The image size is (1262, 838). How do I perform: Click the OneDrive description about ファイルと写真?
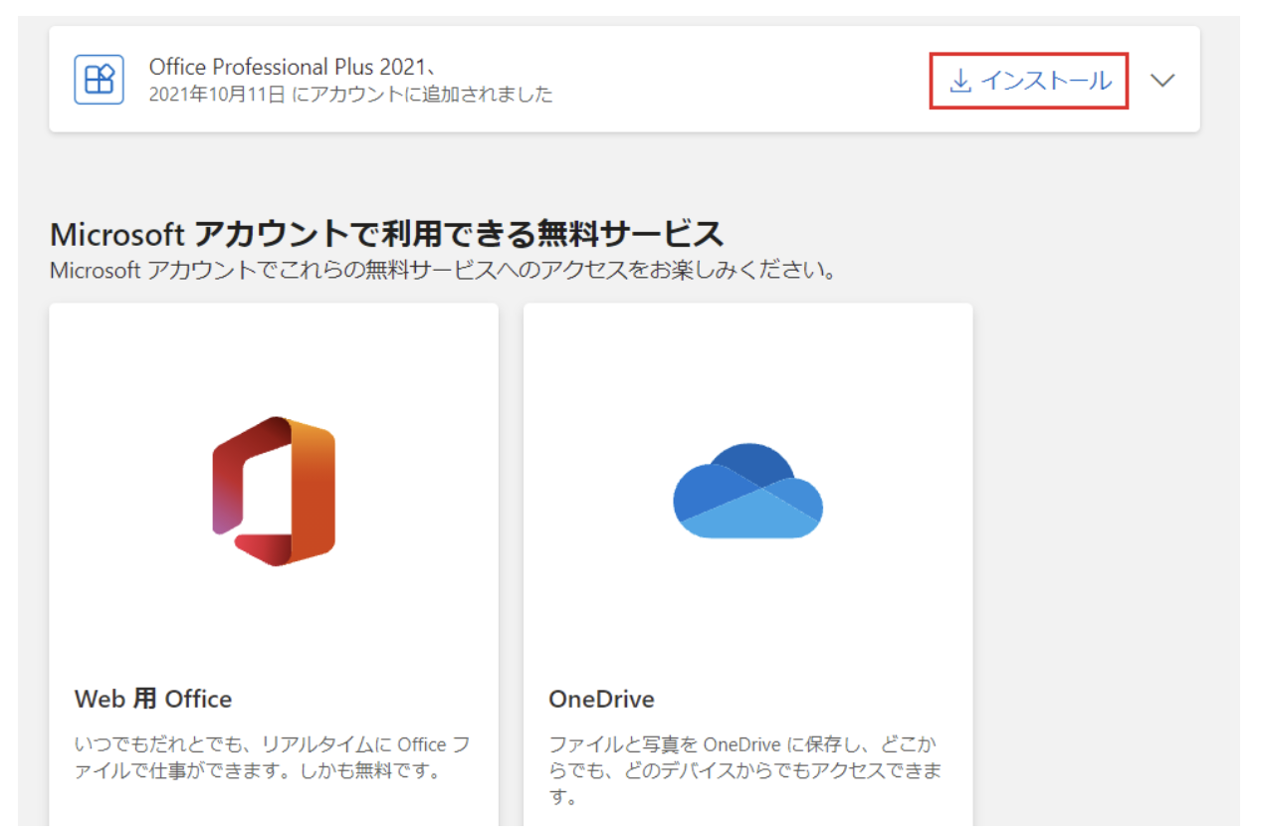(x=745, y=770)
